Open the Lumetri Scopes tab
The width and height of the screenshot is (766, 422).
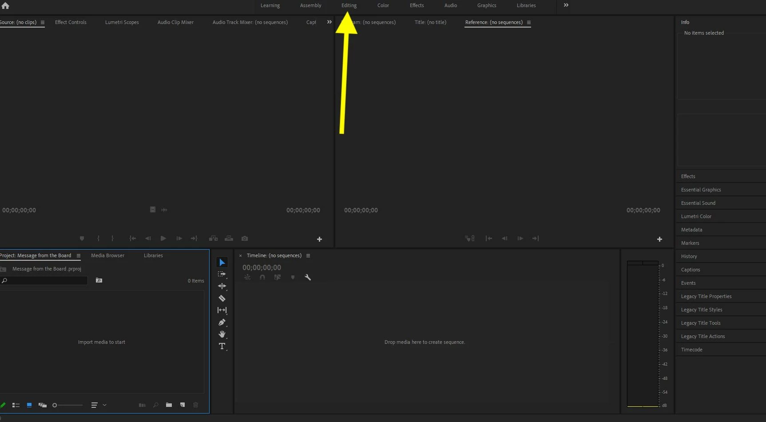click(122, 22)
